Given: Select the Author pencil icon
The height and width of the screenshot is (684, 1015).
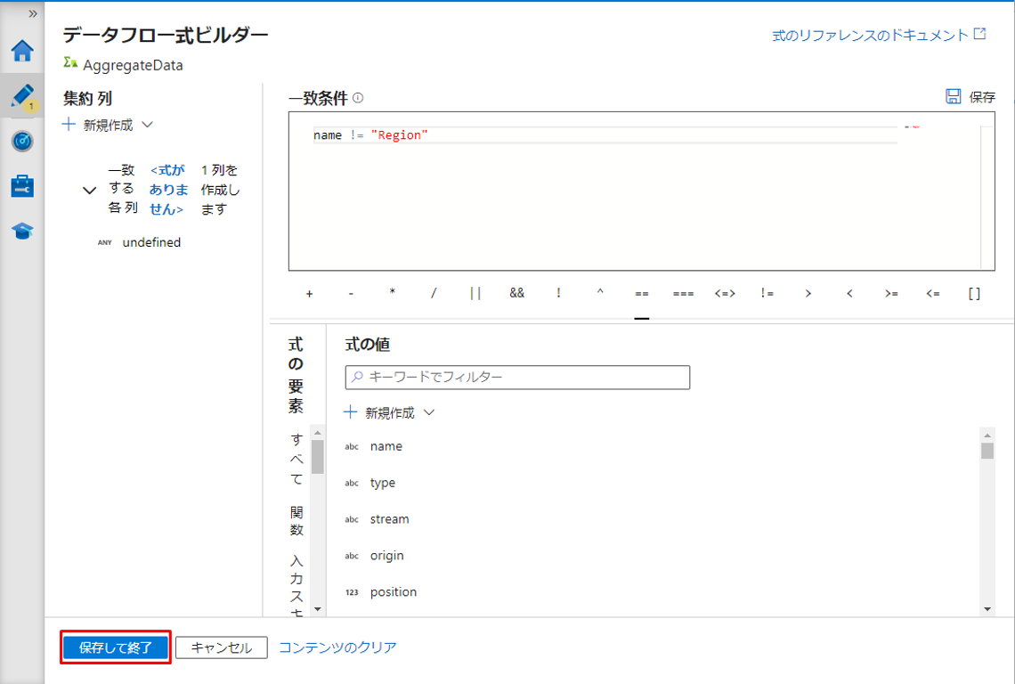Looking at the screenshot, I should (22, 96).
